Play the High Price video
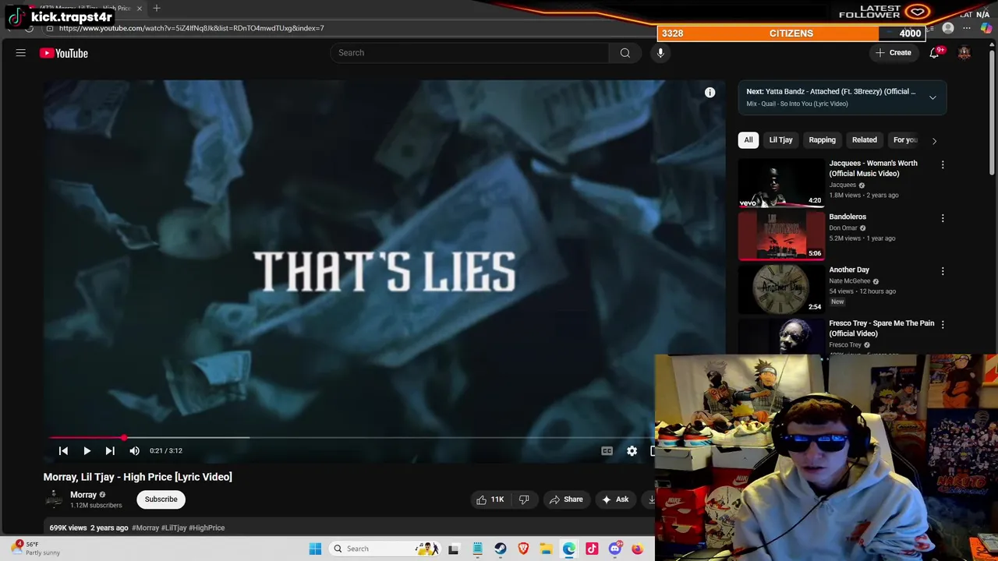This screenshot has width=998, height=561. pos(87,450)
